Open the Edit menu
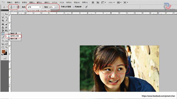The height and width of the screenshot is (99, 177). click(x=17, y=2)
